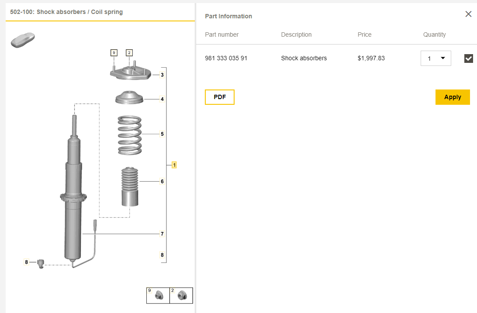477x313 pixels.
Task: Click callout number 3 beside mount plate
Action: coord(162,75)
